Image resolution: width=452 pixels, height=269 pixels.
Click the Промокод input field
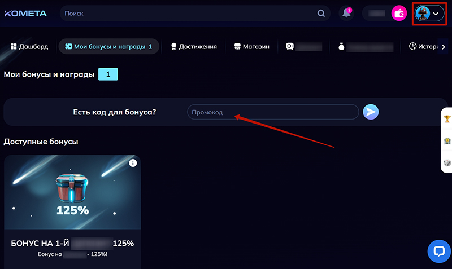click(272, 112)
